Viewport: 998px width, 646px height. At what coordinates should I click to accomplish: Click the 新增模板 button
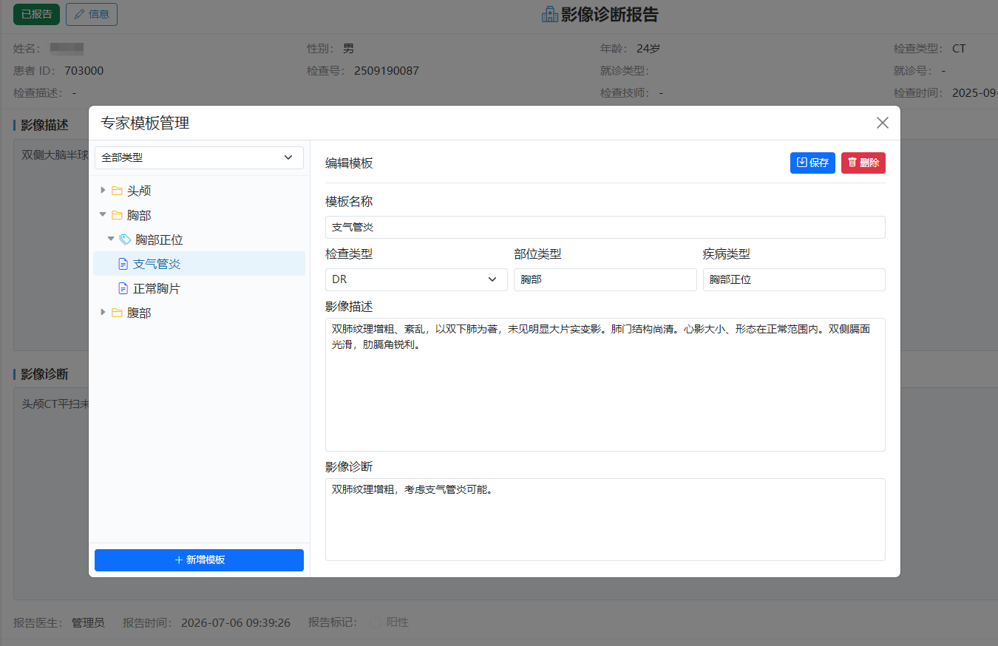click(x=199, y=560)
